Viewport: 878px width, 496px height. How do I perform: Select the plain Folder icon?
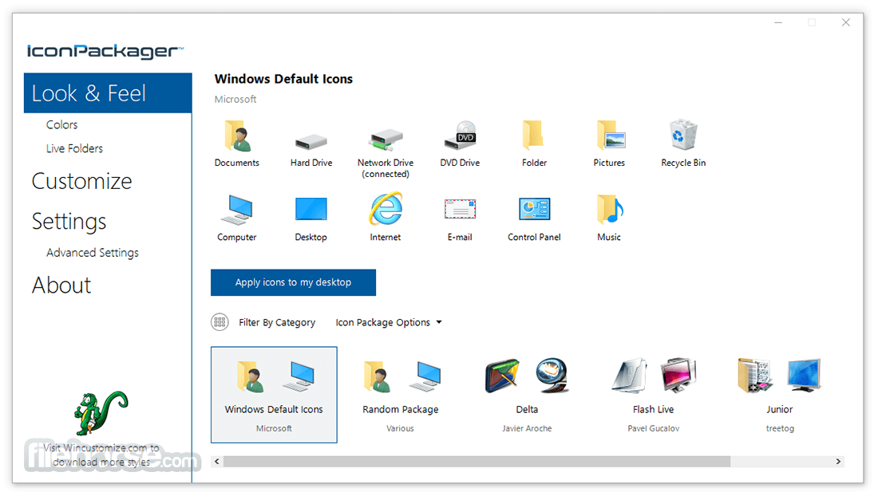pyautogui.click(x=532, y=135)
